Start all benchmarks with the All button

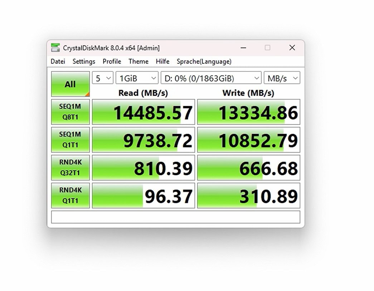click(x=70, y=84)
